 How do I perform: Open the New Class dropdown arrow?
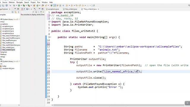click(x=39, y=5)
